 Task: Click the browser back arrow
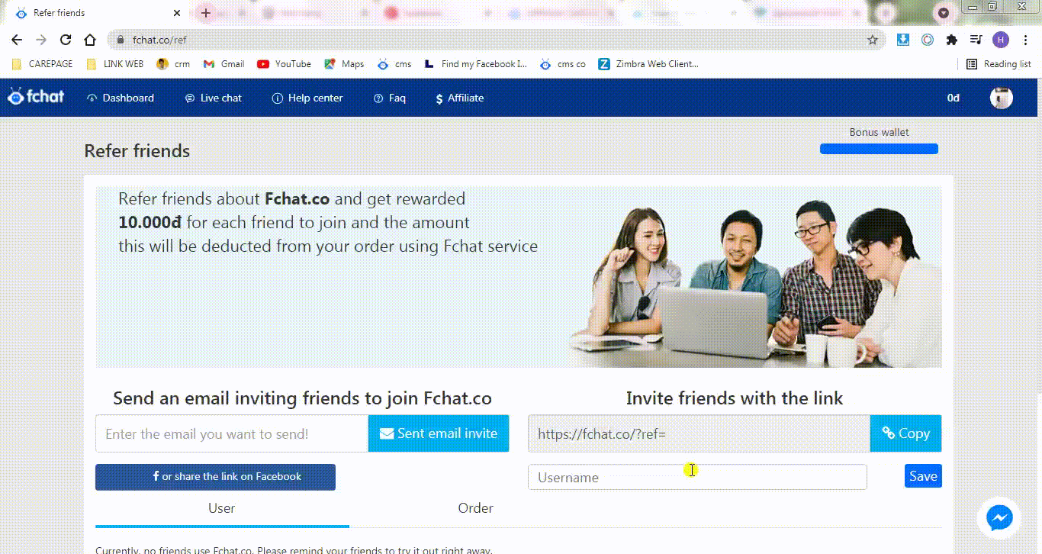tap(17, 40)
